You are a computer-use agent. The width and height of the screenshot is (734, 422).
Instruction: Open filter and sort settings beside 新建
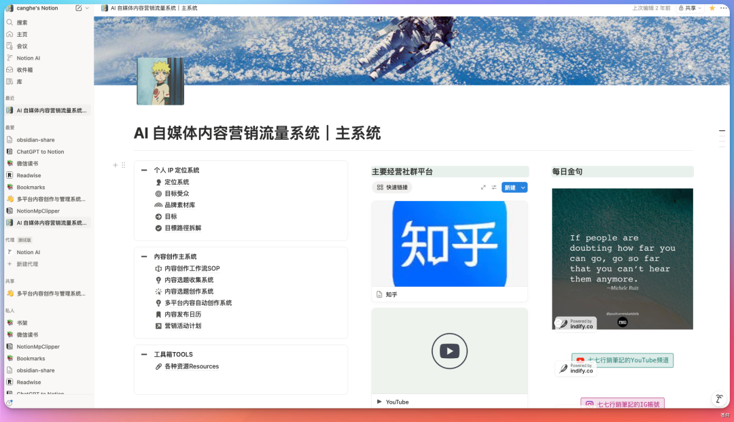click(495, 187)
